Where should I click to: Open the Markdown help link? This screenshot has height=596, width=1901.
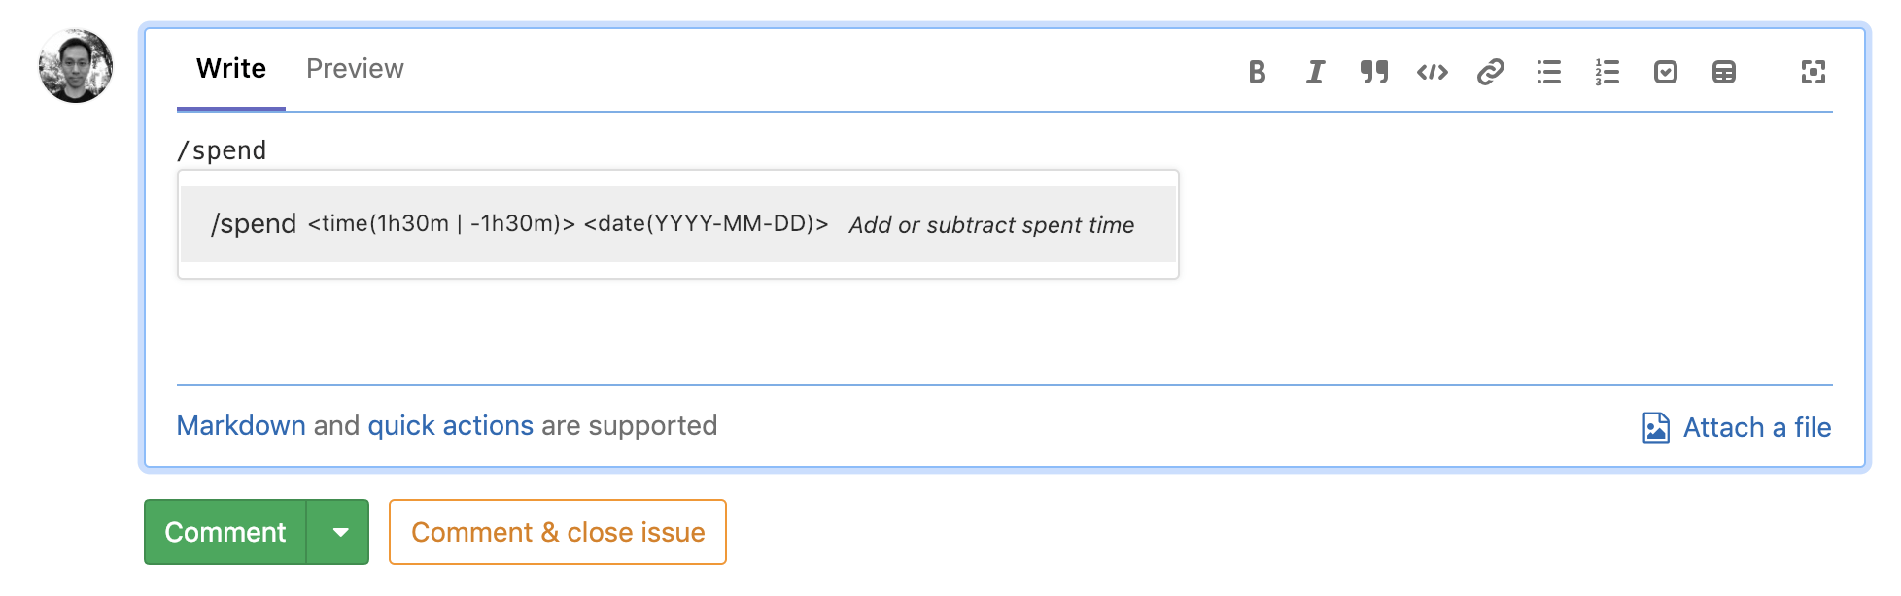tap(241, 426)
